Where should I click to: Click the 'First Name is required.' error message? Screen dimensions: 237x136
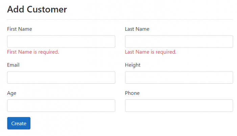click(33, 52)
